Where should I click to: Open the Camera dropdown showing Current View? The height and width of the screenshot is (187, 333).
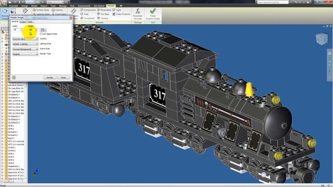(x=25, y=39)
